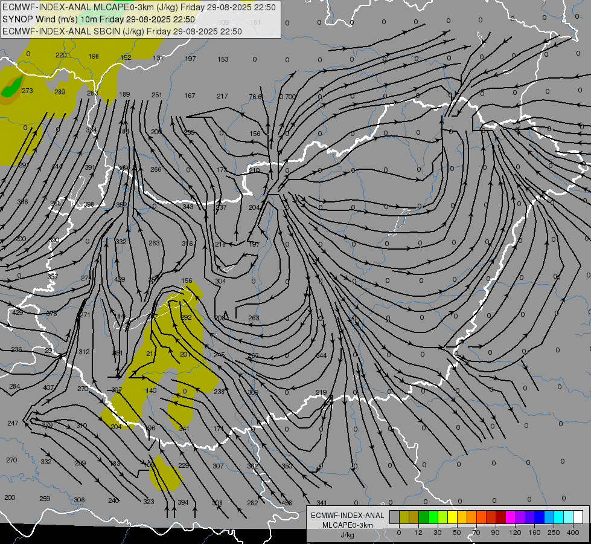Click the '12' tick label in the legend
591x544 pixels.
tap(418, 533)
